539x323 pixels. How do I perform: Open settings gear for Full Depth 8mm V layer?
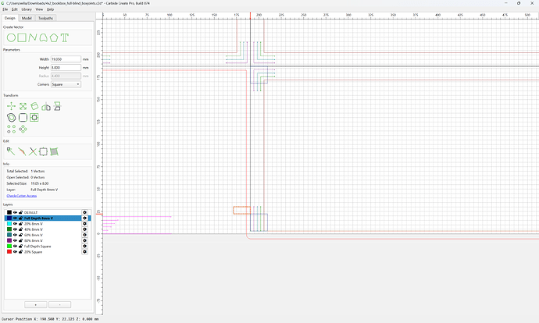coord(84,218)
